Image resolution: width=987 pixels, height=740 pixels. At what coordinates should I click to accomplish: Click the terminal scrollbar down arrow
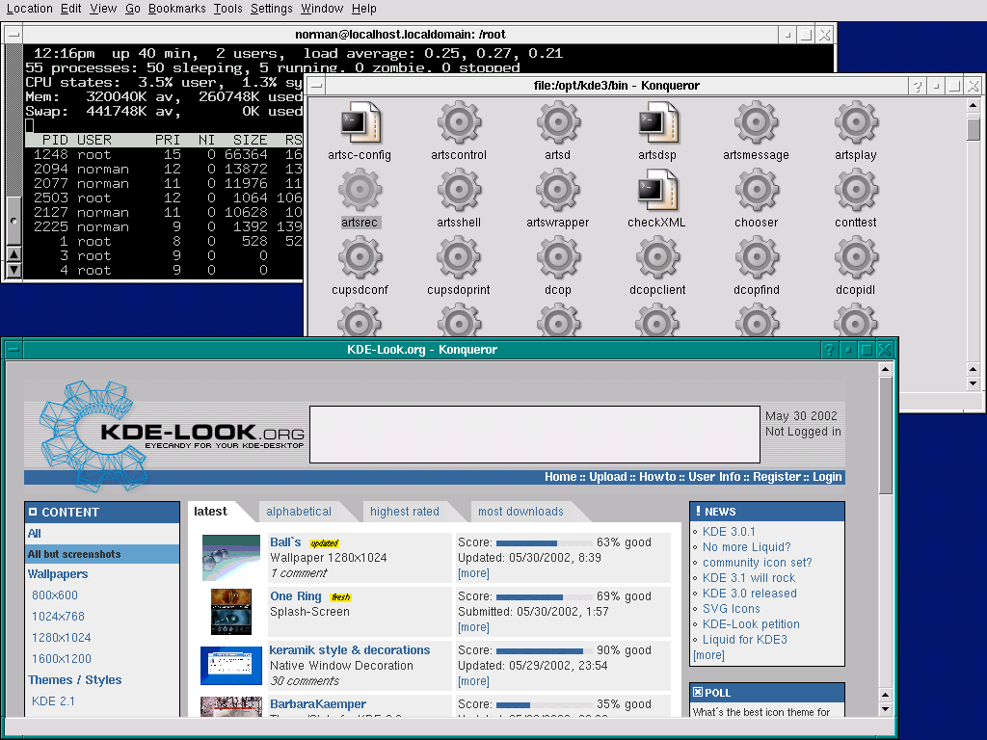point(13,271)
